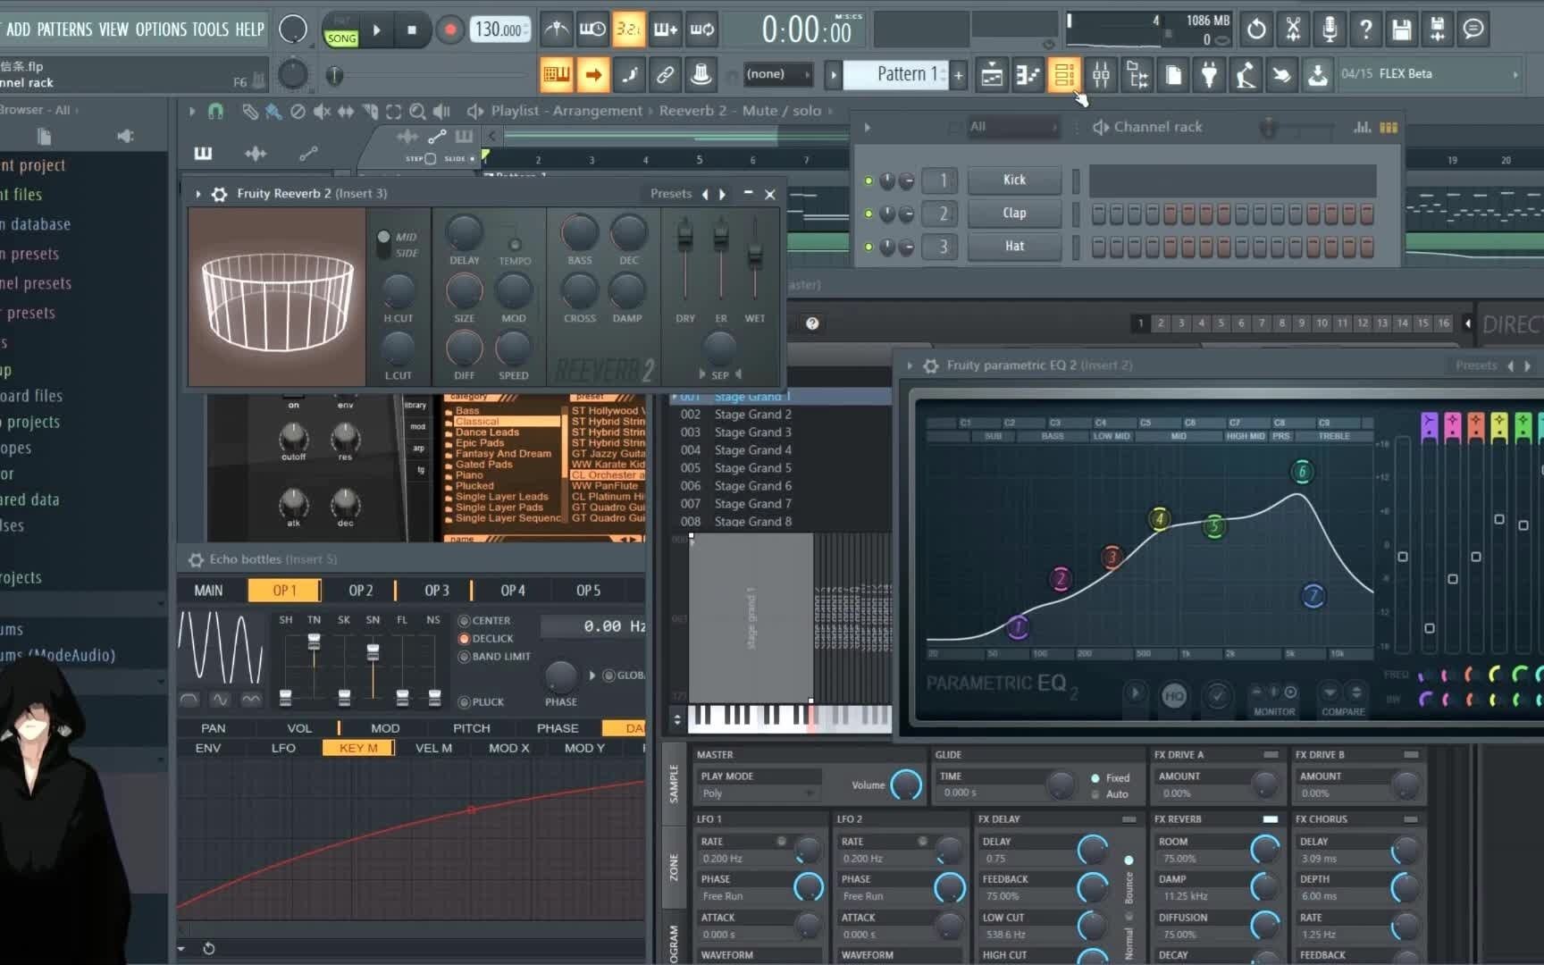
Task: Toggle the Channel rack window icon
Action: click(x=1063, y=75)
